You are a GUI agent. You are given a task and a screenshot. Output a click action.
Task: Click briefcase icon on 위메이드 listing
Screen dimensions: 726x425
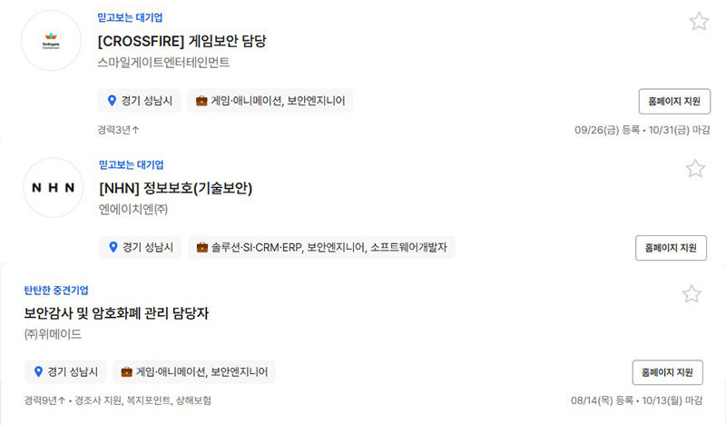[x=127, y=371]
